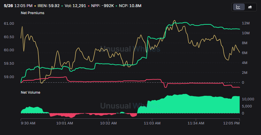Screen dimensions: 261x135
Task: Click the red NPP legend dot
Action: click(x=89, y=6)
